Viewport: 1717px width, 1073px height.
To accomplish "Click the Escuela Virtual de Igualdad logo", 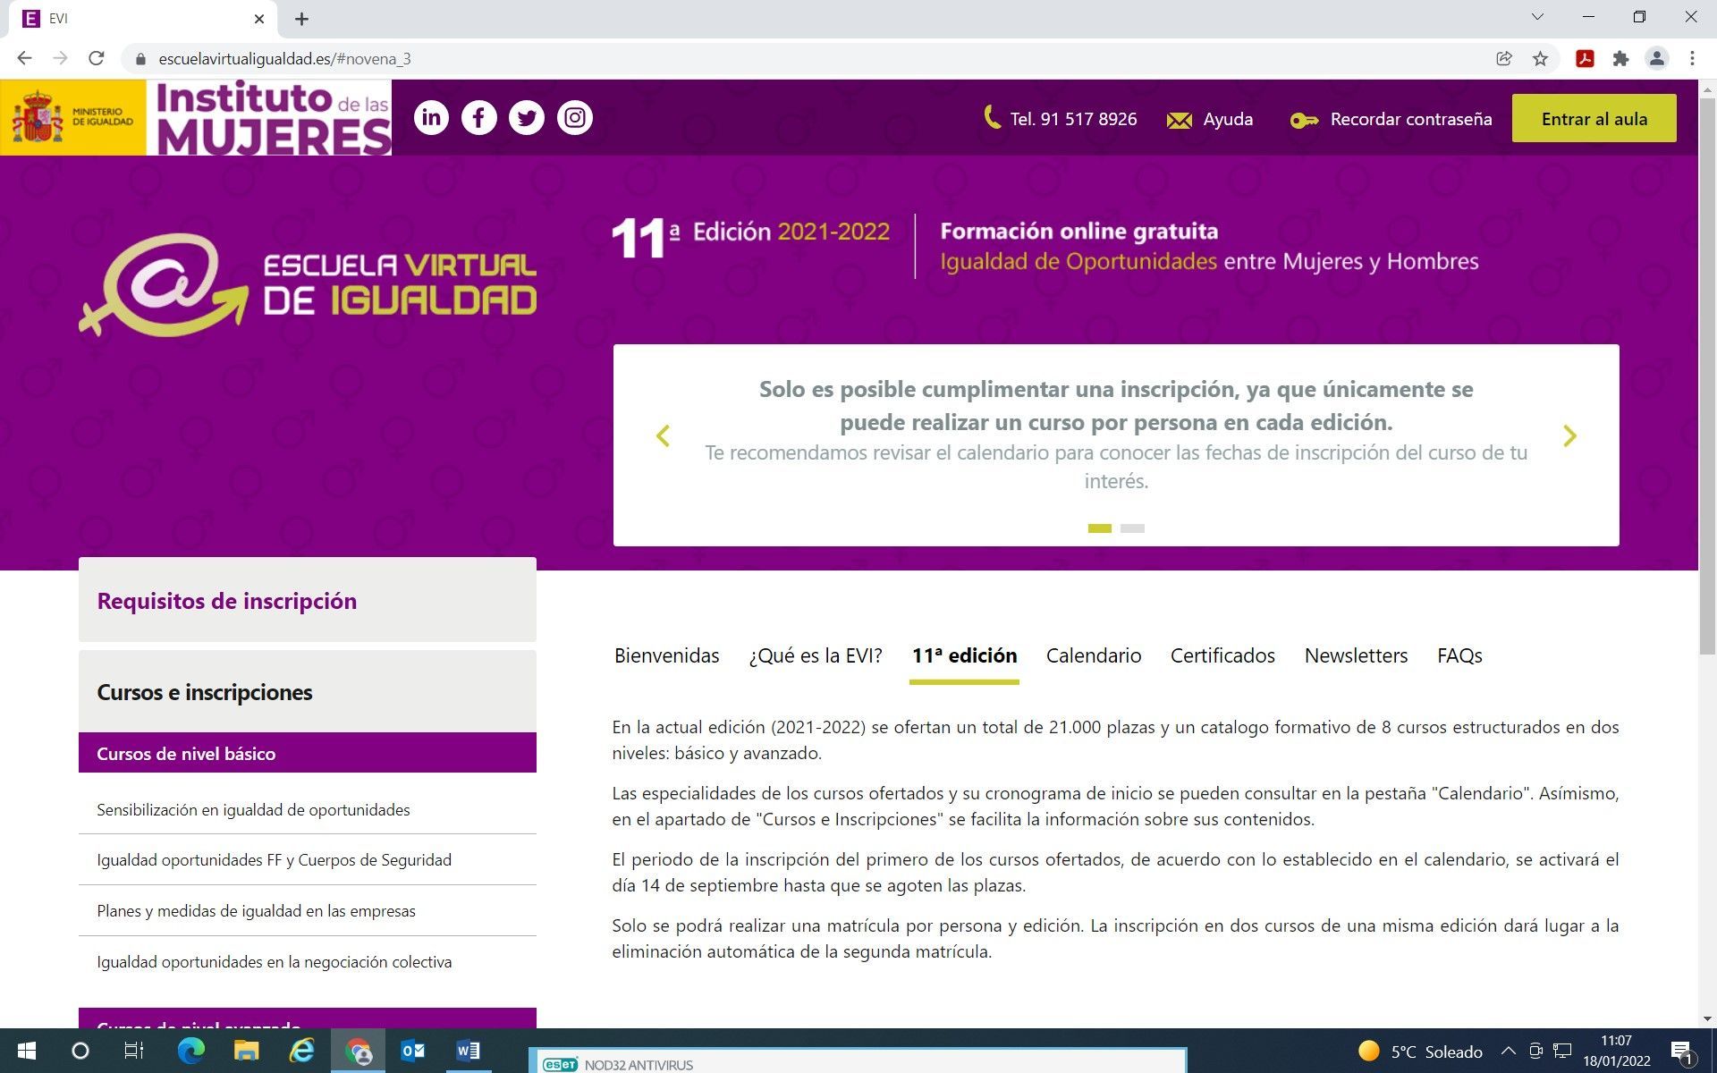I will (x=309, y=284).
